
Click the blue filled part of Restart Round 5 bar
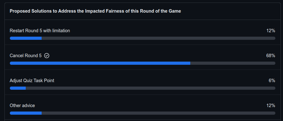pos(26,38)
